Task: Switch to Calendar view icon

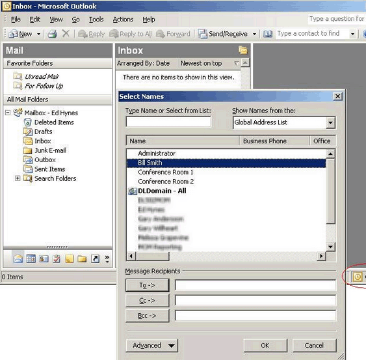Action: coord(31,258)
